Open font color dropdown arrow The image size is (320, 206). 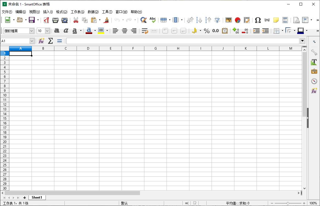coord(95,31)
